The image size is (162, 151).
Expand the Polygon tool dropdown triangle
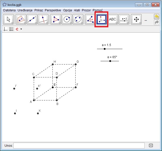pos(59,23)
